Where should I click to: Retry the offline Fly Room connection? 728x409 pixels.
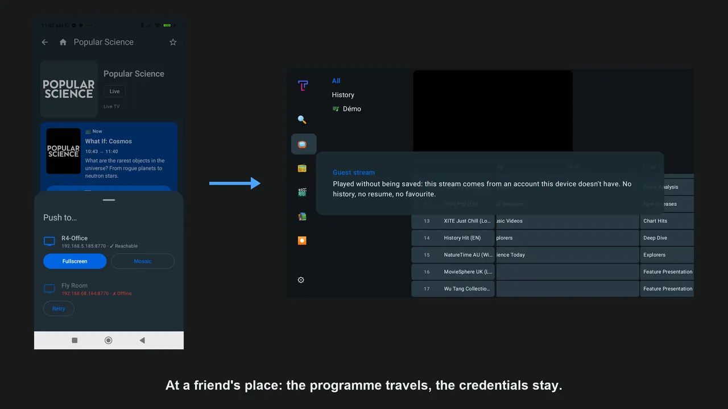click(x=59, y=308)
